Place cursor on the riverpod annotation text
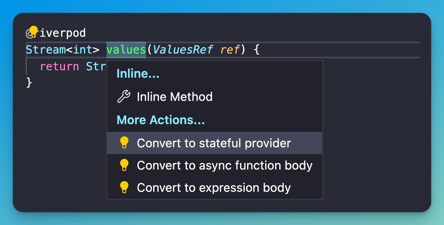The image size is (444, 225). point(62,33)
